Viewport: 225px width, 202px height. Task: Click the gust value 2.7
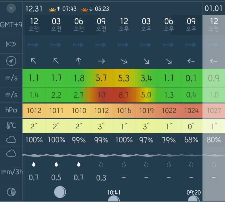coord(79,95)
